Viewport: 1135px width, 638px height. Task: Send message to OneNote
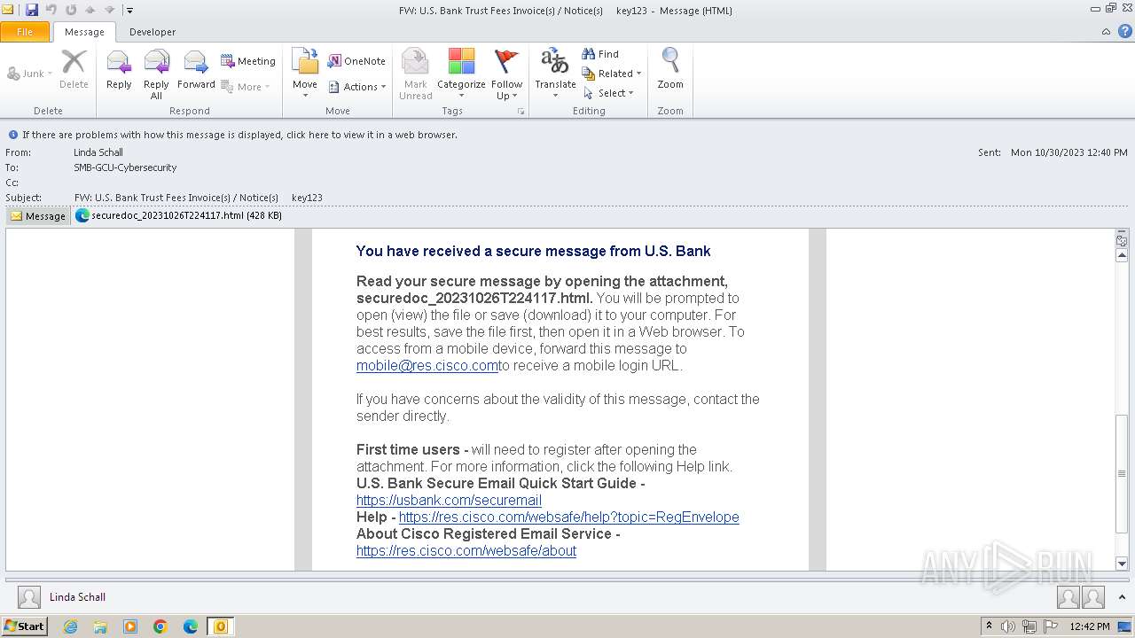point(356,61)
